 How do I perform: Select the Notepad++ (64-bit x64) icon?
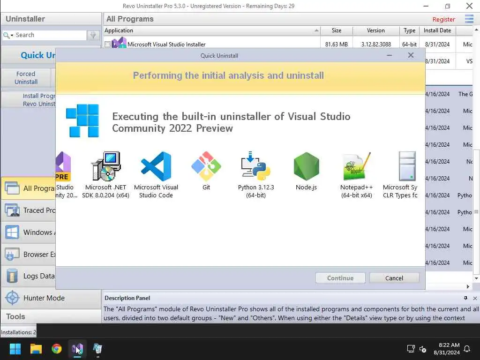coord(357,166)
